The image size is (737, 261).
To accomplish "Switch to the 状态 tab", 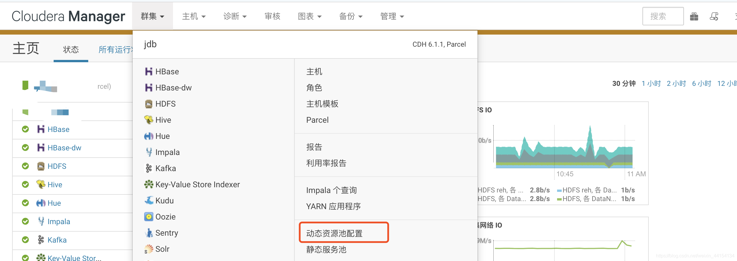I will (71, 50).
